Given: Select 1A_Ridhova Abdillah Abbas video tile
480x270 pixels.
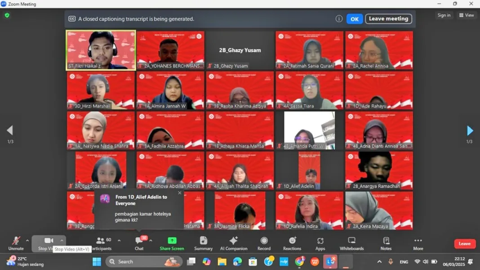Looking at the screenshot, I should (x=170, y=171).
